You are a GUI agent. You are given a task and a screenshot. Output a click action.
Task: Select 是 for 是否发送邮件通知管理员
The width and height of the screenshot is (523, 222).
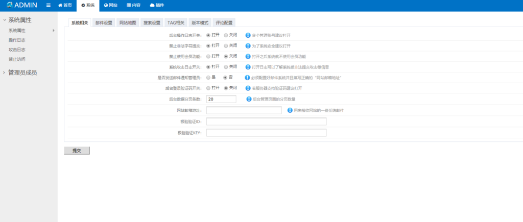[x=208, y=78]
